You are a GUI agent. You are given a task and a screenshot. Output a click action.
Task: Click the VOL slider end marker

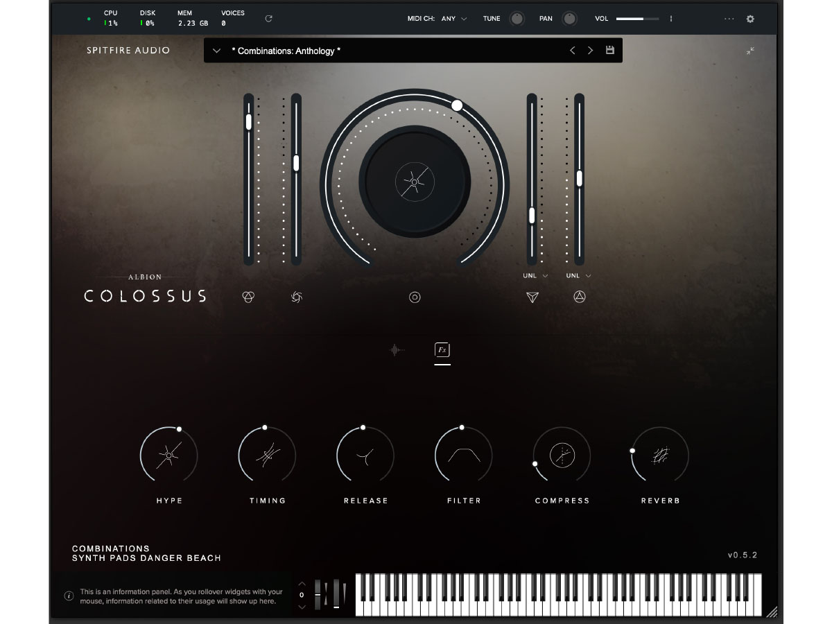[x=670, y=19]
